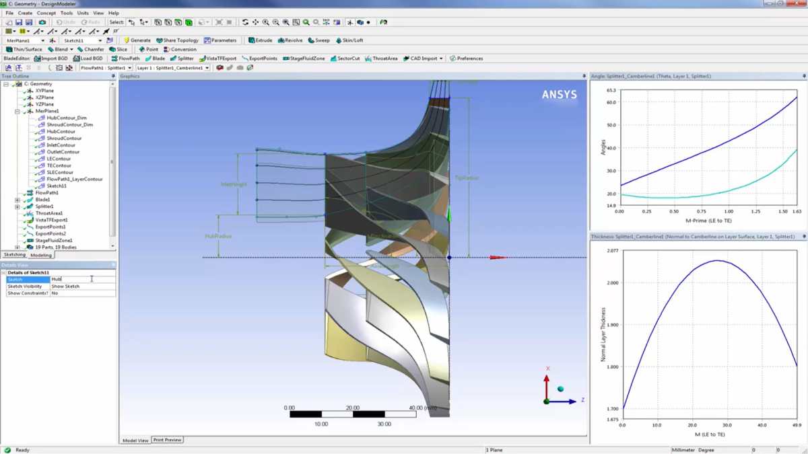Screen dimensions: 808x454
Task: Open the Concept menu
Action: 46,13
